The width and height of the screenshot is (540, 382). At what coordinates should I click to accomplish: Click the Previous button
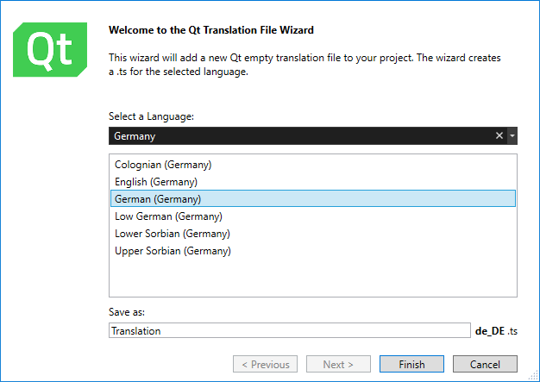[x=266, y=364]
